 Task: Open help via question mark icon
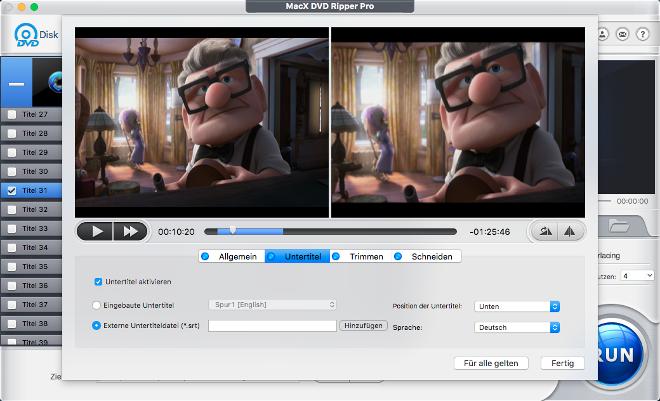[x=642, y=34]
